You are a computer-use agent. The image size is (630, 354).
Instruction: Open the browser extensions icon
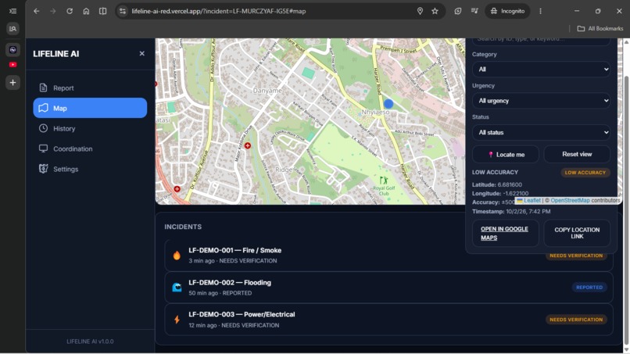pos(457,11)
